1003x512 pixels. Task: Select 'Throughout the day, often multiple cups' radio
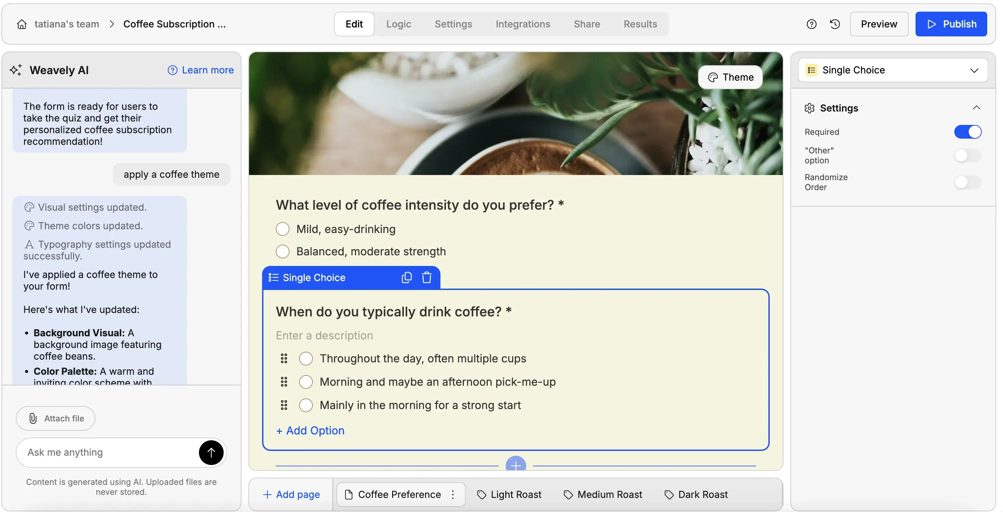pyautogui.click(x=306, y=359)
